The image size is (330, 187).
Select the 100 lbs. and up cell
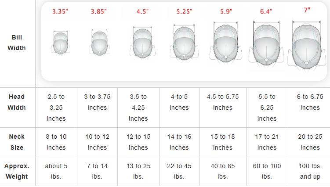tap(310, 171)
